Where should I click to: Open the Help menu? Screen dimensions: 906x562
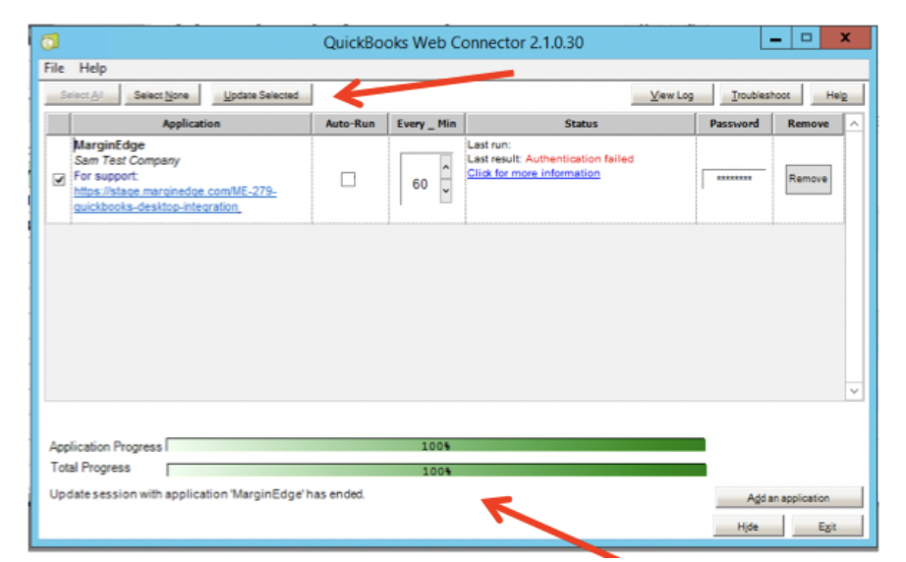pos(92,68)
